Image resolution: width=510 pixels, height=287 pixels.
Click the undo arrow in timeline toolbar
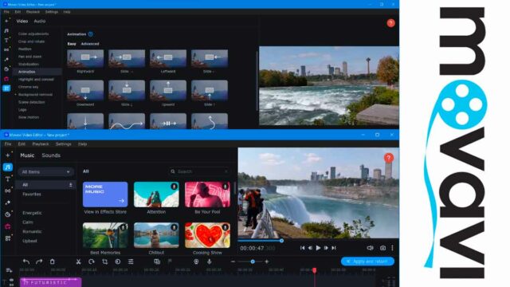(x=26, y=261)
